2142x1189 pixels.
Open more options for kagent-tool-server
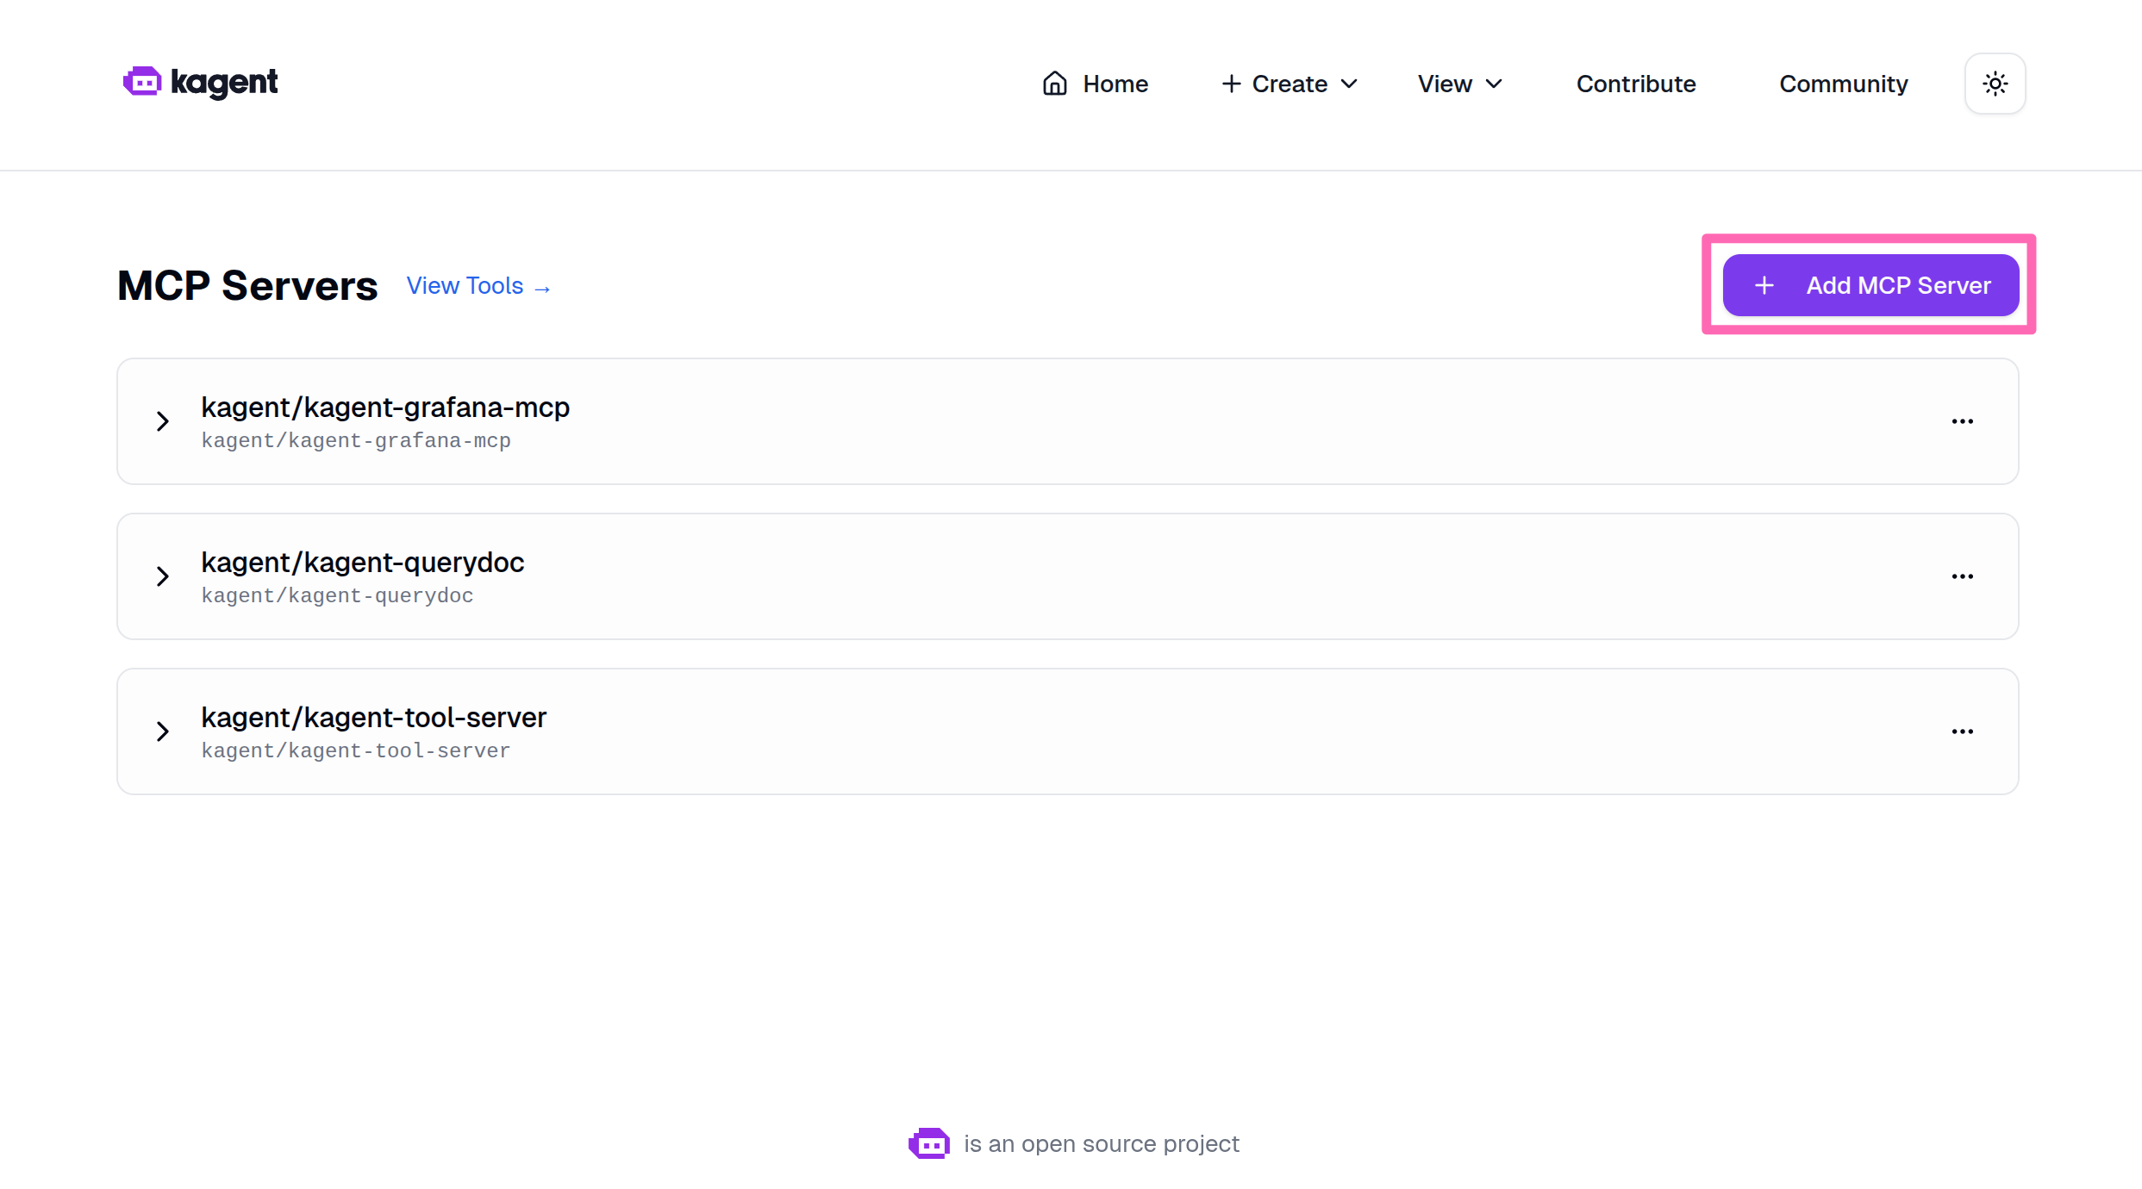[1962, 731]
